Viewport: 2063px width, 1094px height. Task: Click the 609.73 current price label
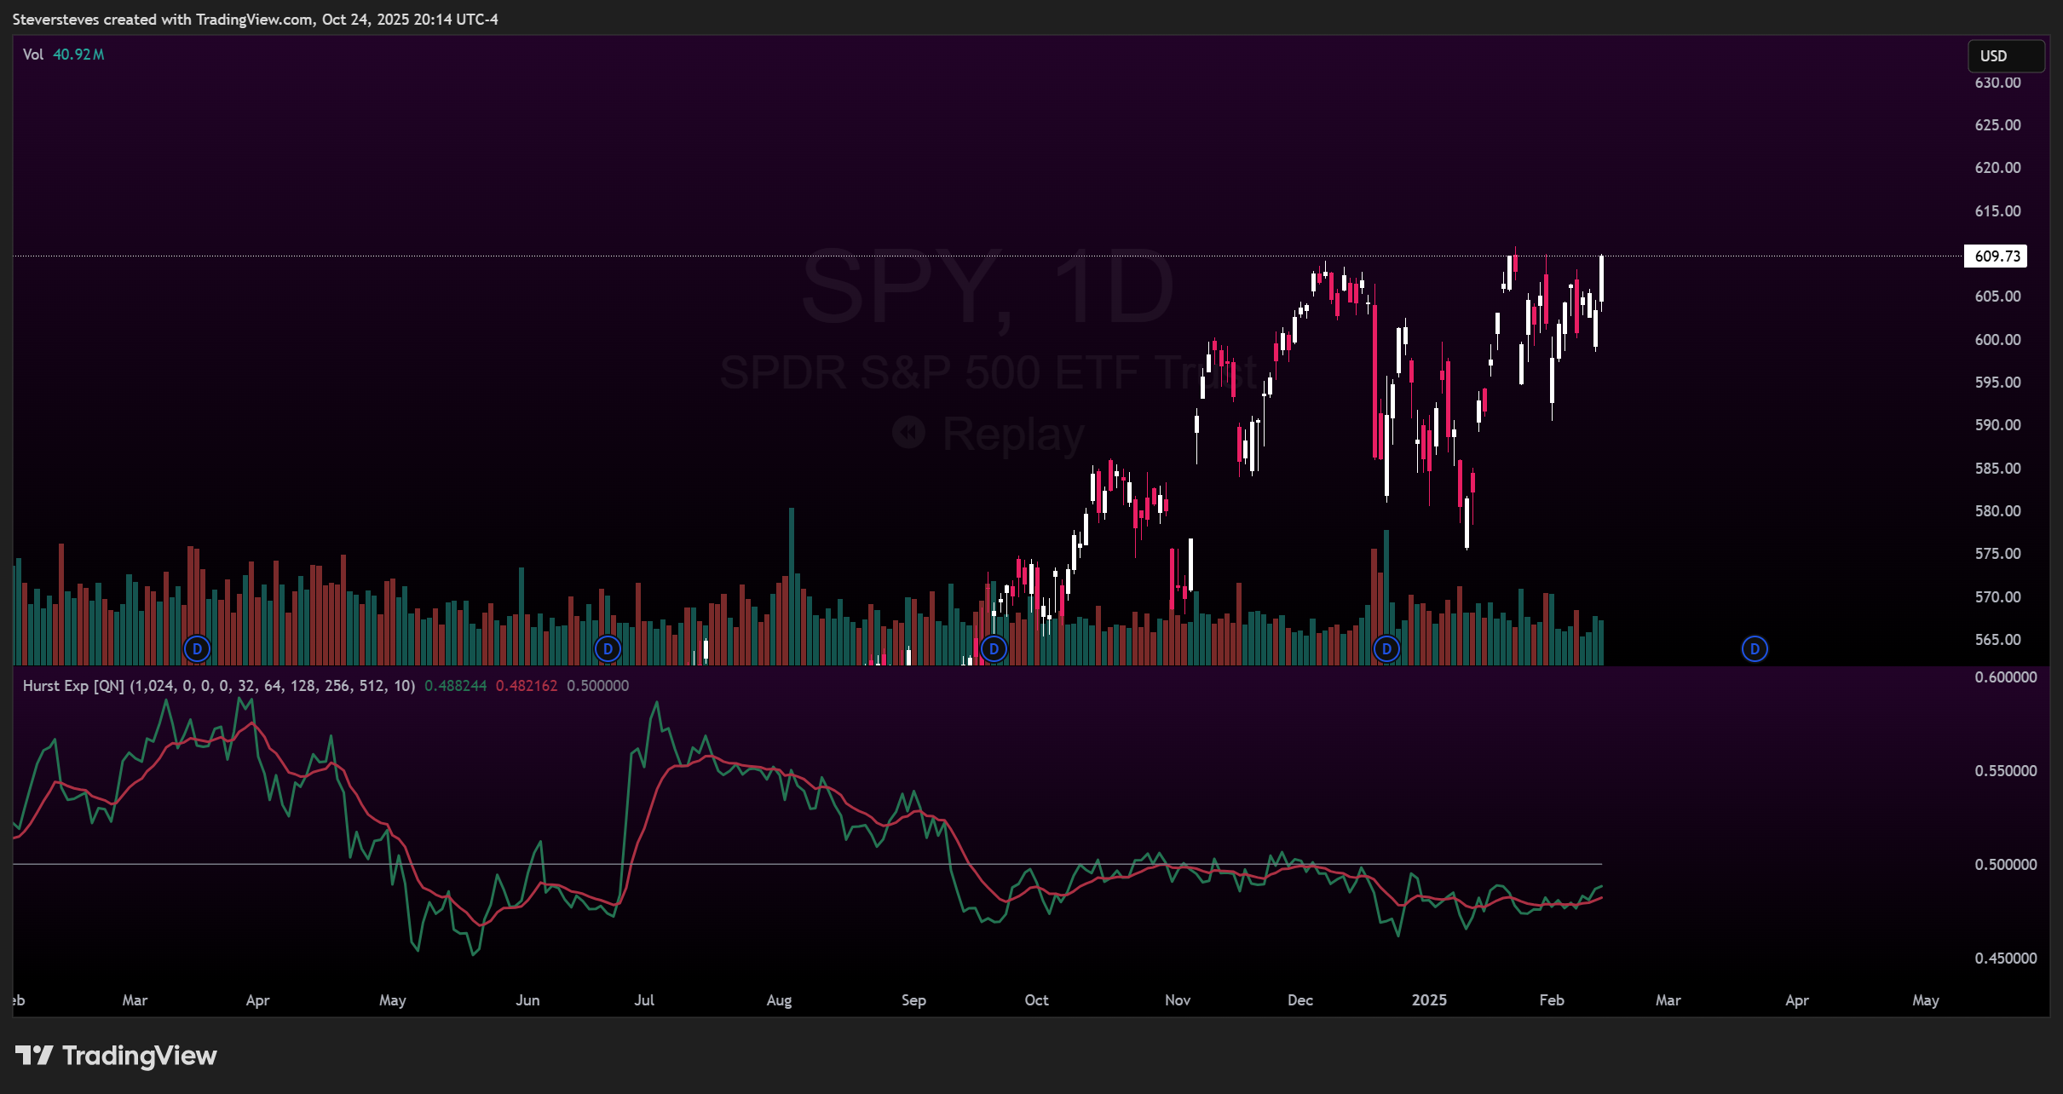tap(1997, 256)
